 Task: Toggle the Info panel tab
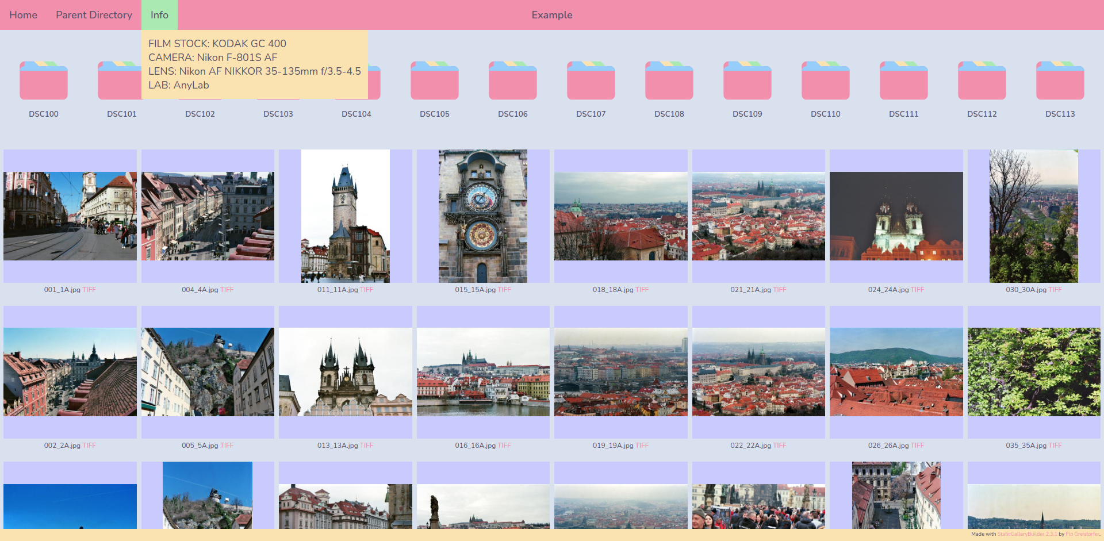(x=159, y=15)
